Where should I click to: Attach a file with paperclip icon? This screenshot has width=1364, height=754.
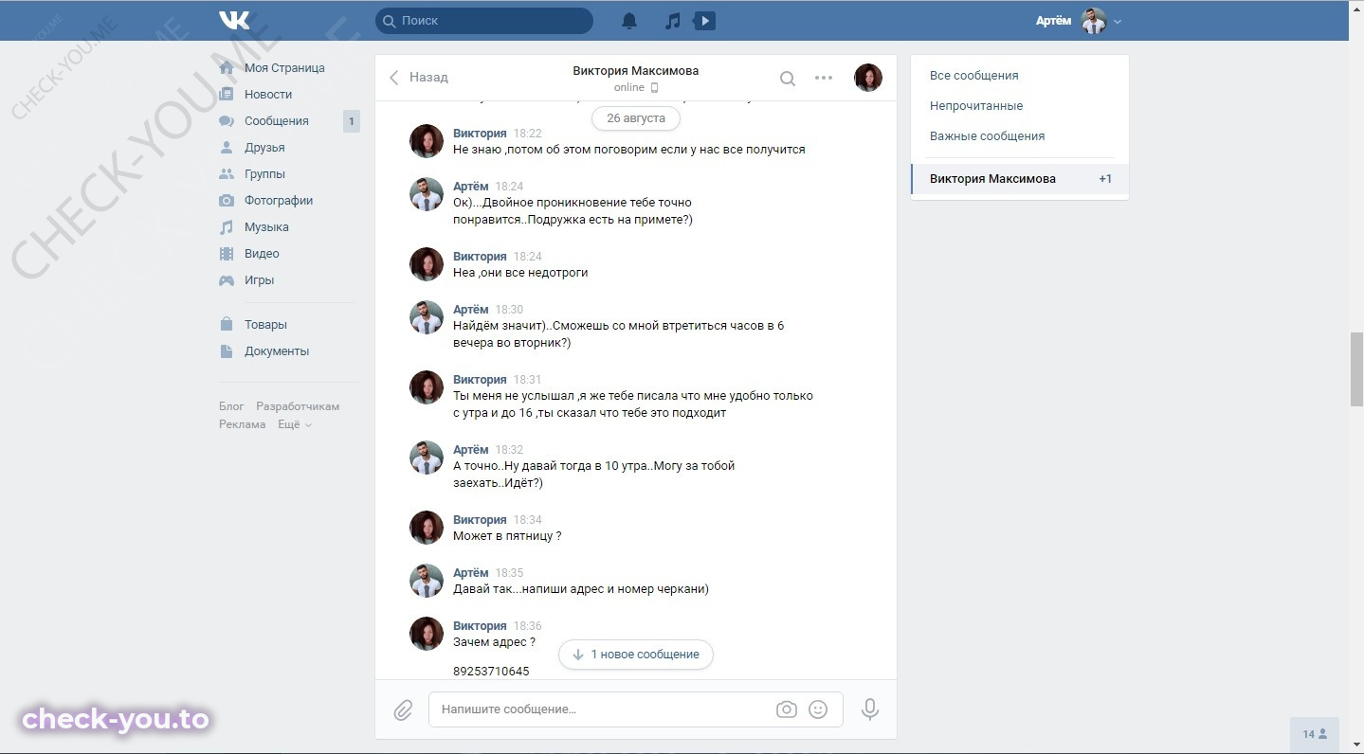[x=403, y=709]
